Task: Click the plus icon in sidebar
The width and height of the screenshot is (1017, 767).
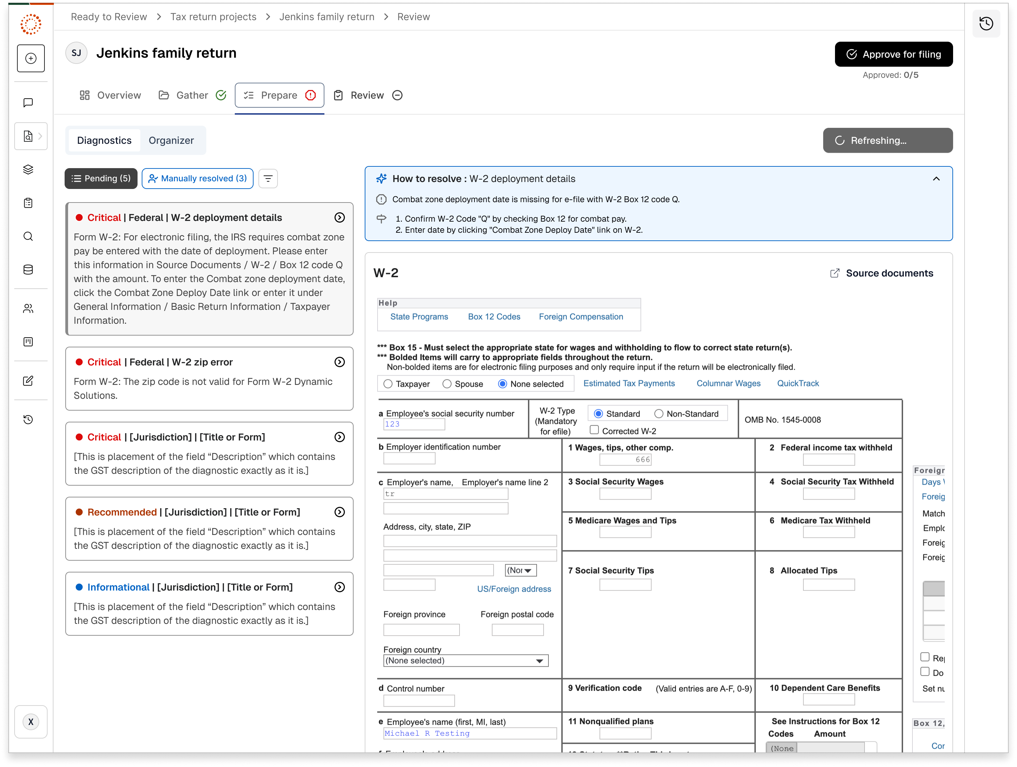Action: pos(31,58)
